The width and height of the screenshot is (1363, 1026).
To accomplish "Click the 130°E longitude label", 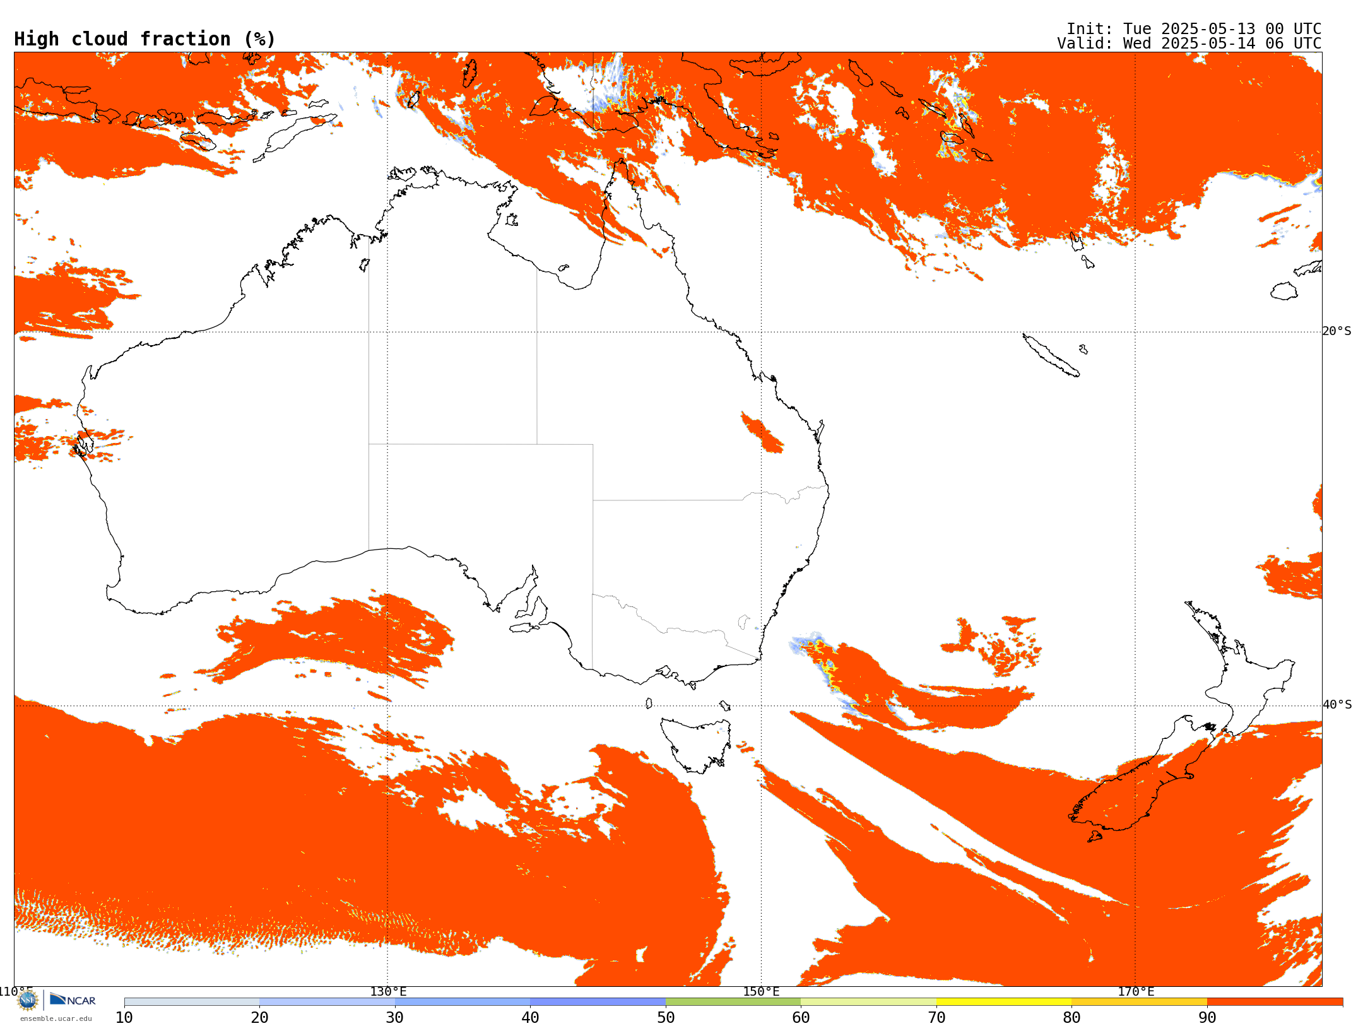I will coord(388,991).
